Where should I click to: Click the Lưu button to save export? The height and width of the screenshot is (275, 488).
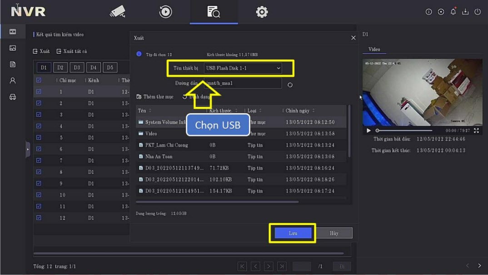[293, 233]
